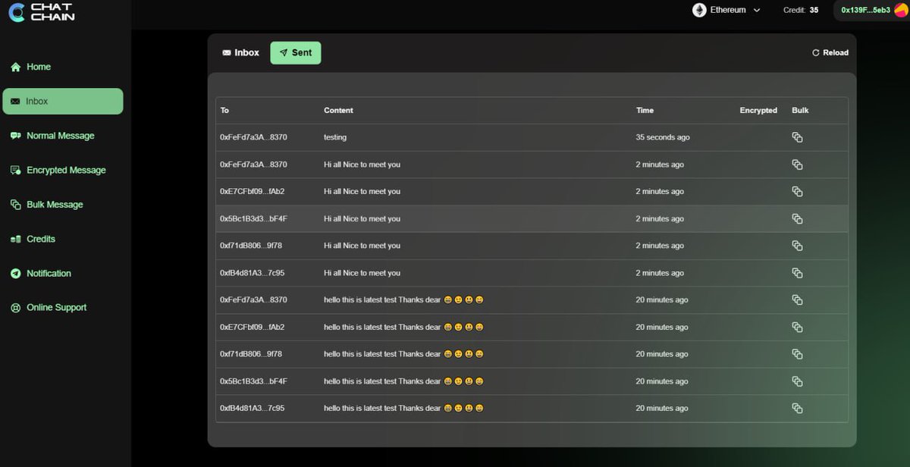Viewport: 910px width, 467px height.
Task: Click the Encrypted Message lock icon
Action: [x=15, y=171]
